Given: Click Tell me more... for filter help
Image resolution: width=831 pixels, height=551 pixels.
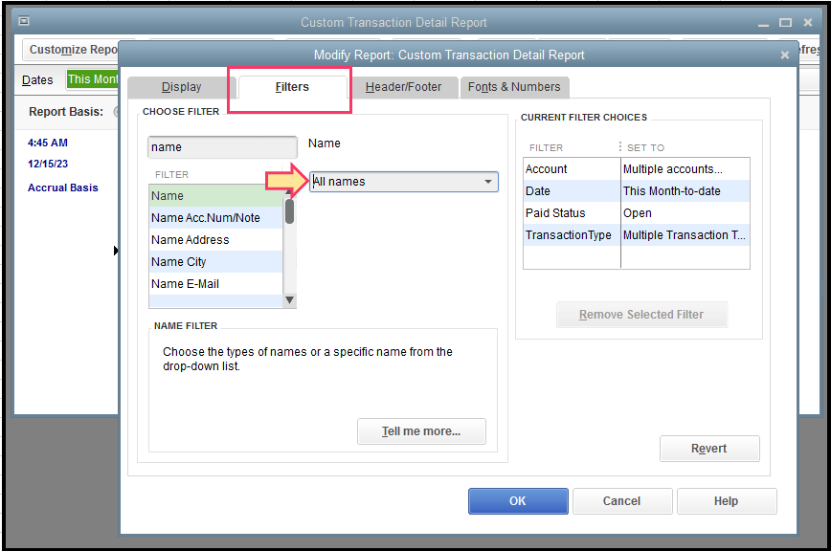Looking at the screenshot, I should [421, 431].
